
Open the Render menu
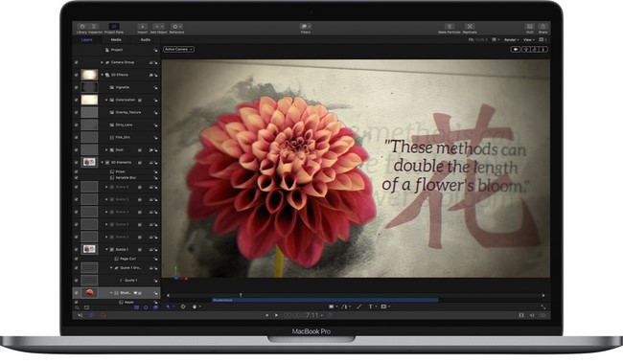tap(512, 39)
